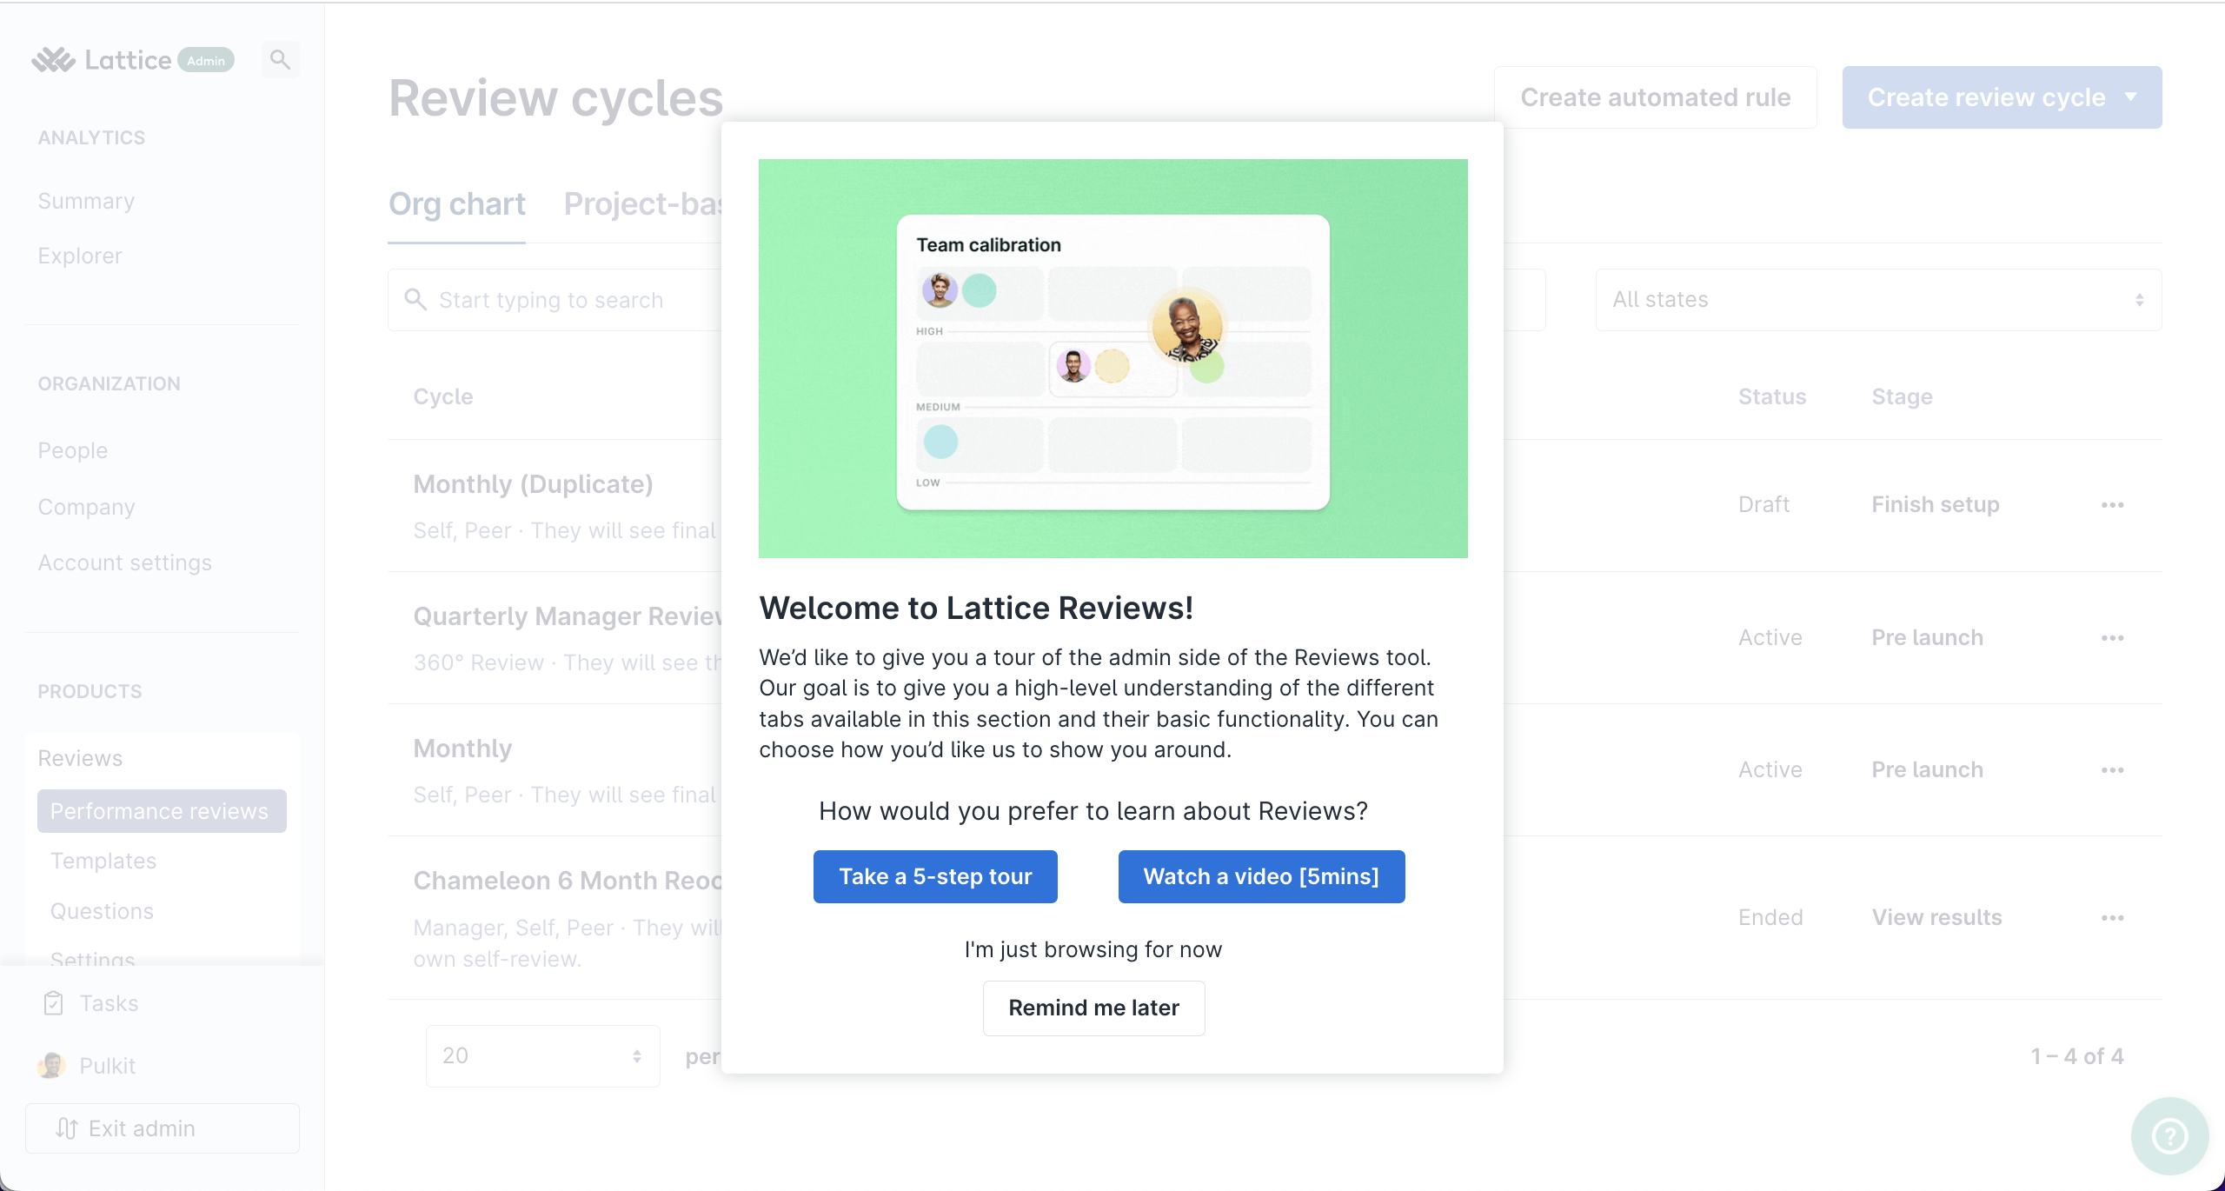Viewport: 2225px width, 1191px height.
Task: Click the Cycle column header
Action: pos(443,396)
